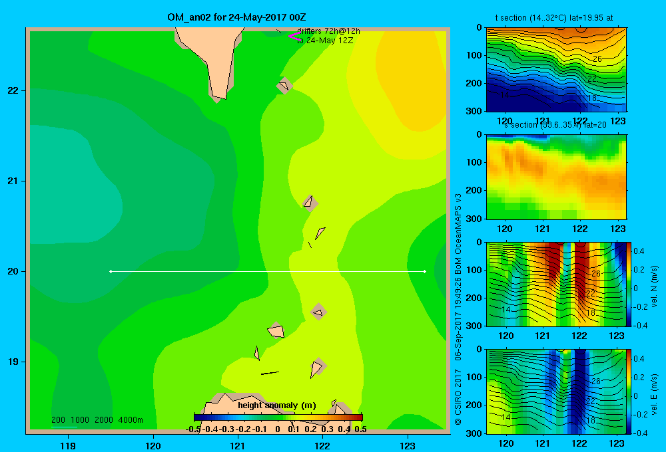Viewport: 666px width, 452px height.
Task: Click the island near 18.9N, 121.95E
Action: pos(318,368)
